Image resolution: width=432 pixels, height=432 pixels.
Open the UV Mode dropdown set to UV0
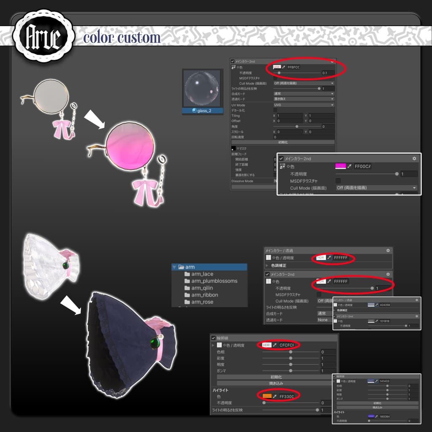coord(304,105)
